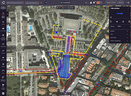
Task: Click the zoom level value between magnifiers
Action: coord(65,94)
